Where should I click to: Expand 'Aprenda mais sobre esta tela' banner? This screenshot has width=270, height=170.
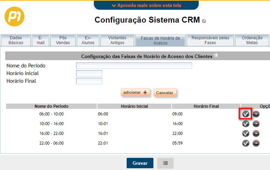point(146,5)
